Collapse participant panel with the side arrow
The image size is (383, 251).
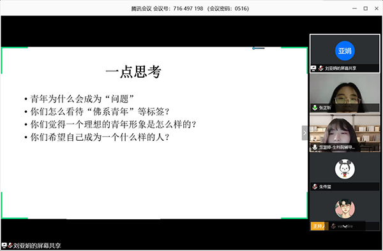click(x=304, y=133)
